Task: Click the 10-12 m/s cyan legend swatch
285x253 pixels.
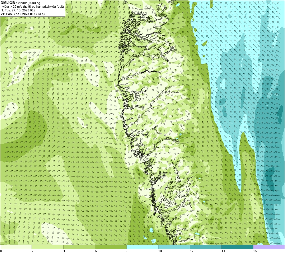Action: click(x=174, y=247)
